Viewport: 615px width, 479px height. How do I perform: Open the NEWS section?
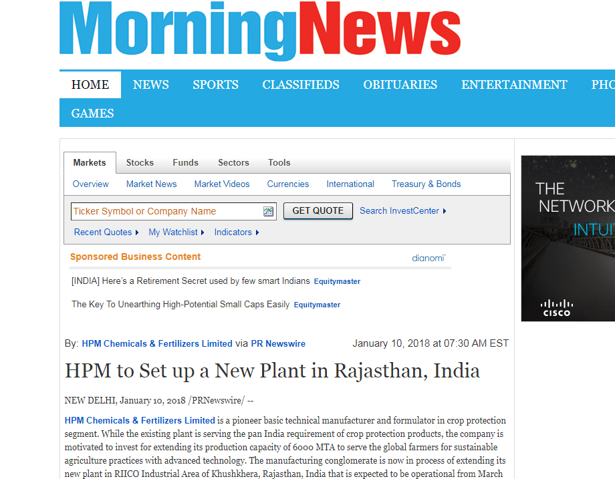[x=151, y=85]
